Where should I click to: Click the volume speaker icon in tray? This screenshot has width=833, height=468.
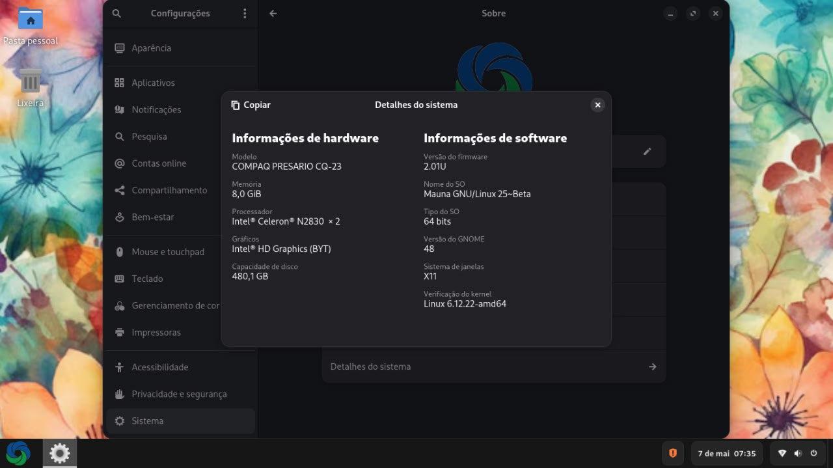pos(799,453)
